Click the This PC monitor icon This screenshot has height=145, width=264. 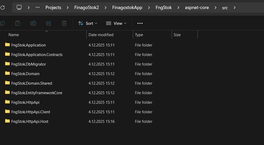pos(19,7)
